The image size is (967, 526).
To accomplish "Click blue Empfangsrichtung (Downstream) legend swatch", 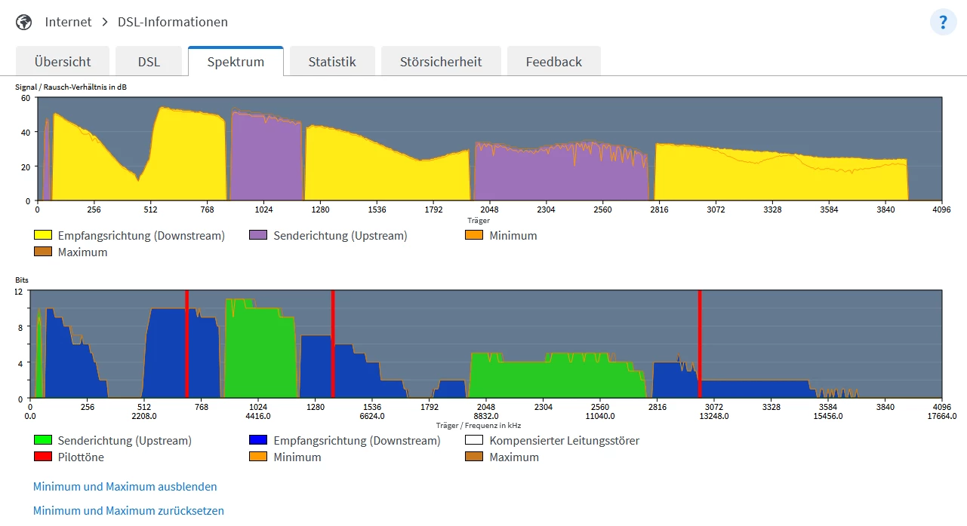I will pos(258,440).
